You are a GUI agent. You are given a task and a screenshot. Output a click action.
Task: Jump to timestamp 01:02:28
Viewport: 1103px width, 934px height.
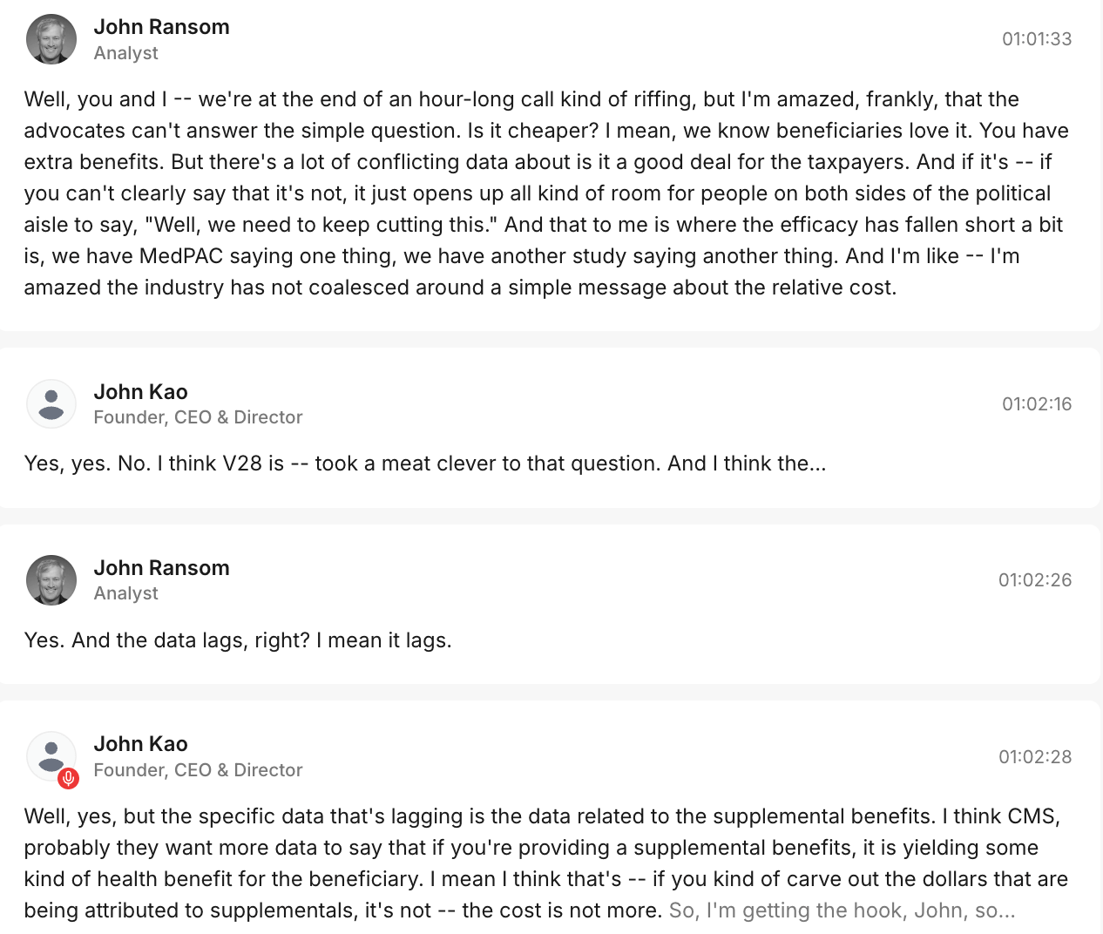[1034, 757]
